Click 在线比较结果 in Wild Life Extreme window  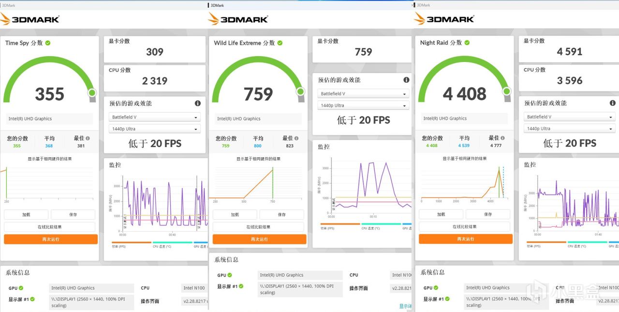pyautogui.click(x=258, y=227)
